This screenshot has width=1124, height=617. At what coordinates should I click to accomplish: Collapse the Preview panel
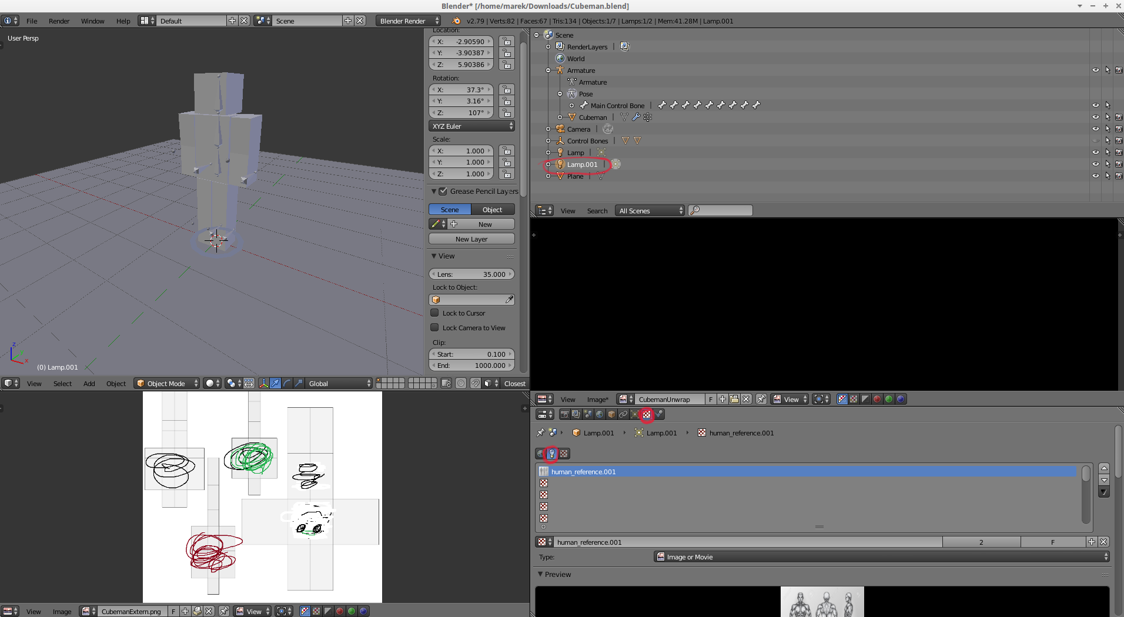click(x=540, y=574)
